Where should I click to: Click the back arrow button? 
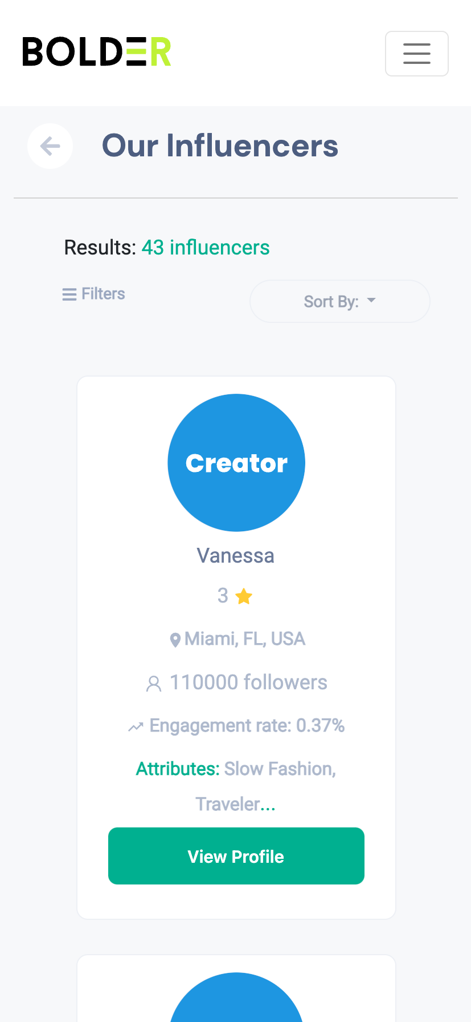(x=50, y=146)
